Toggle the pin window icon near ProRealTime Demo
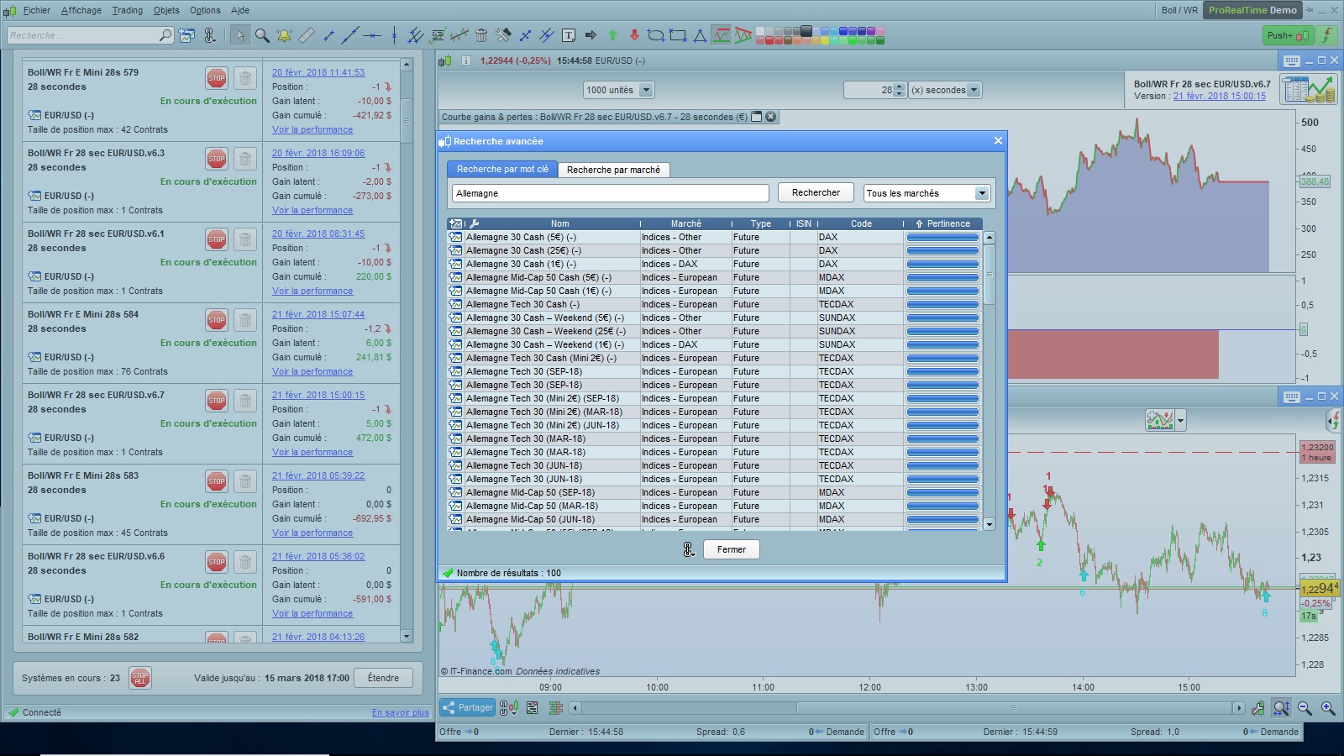This screenshot has height=756, width=1344. pyautogui.click(x=1311, y=10)
